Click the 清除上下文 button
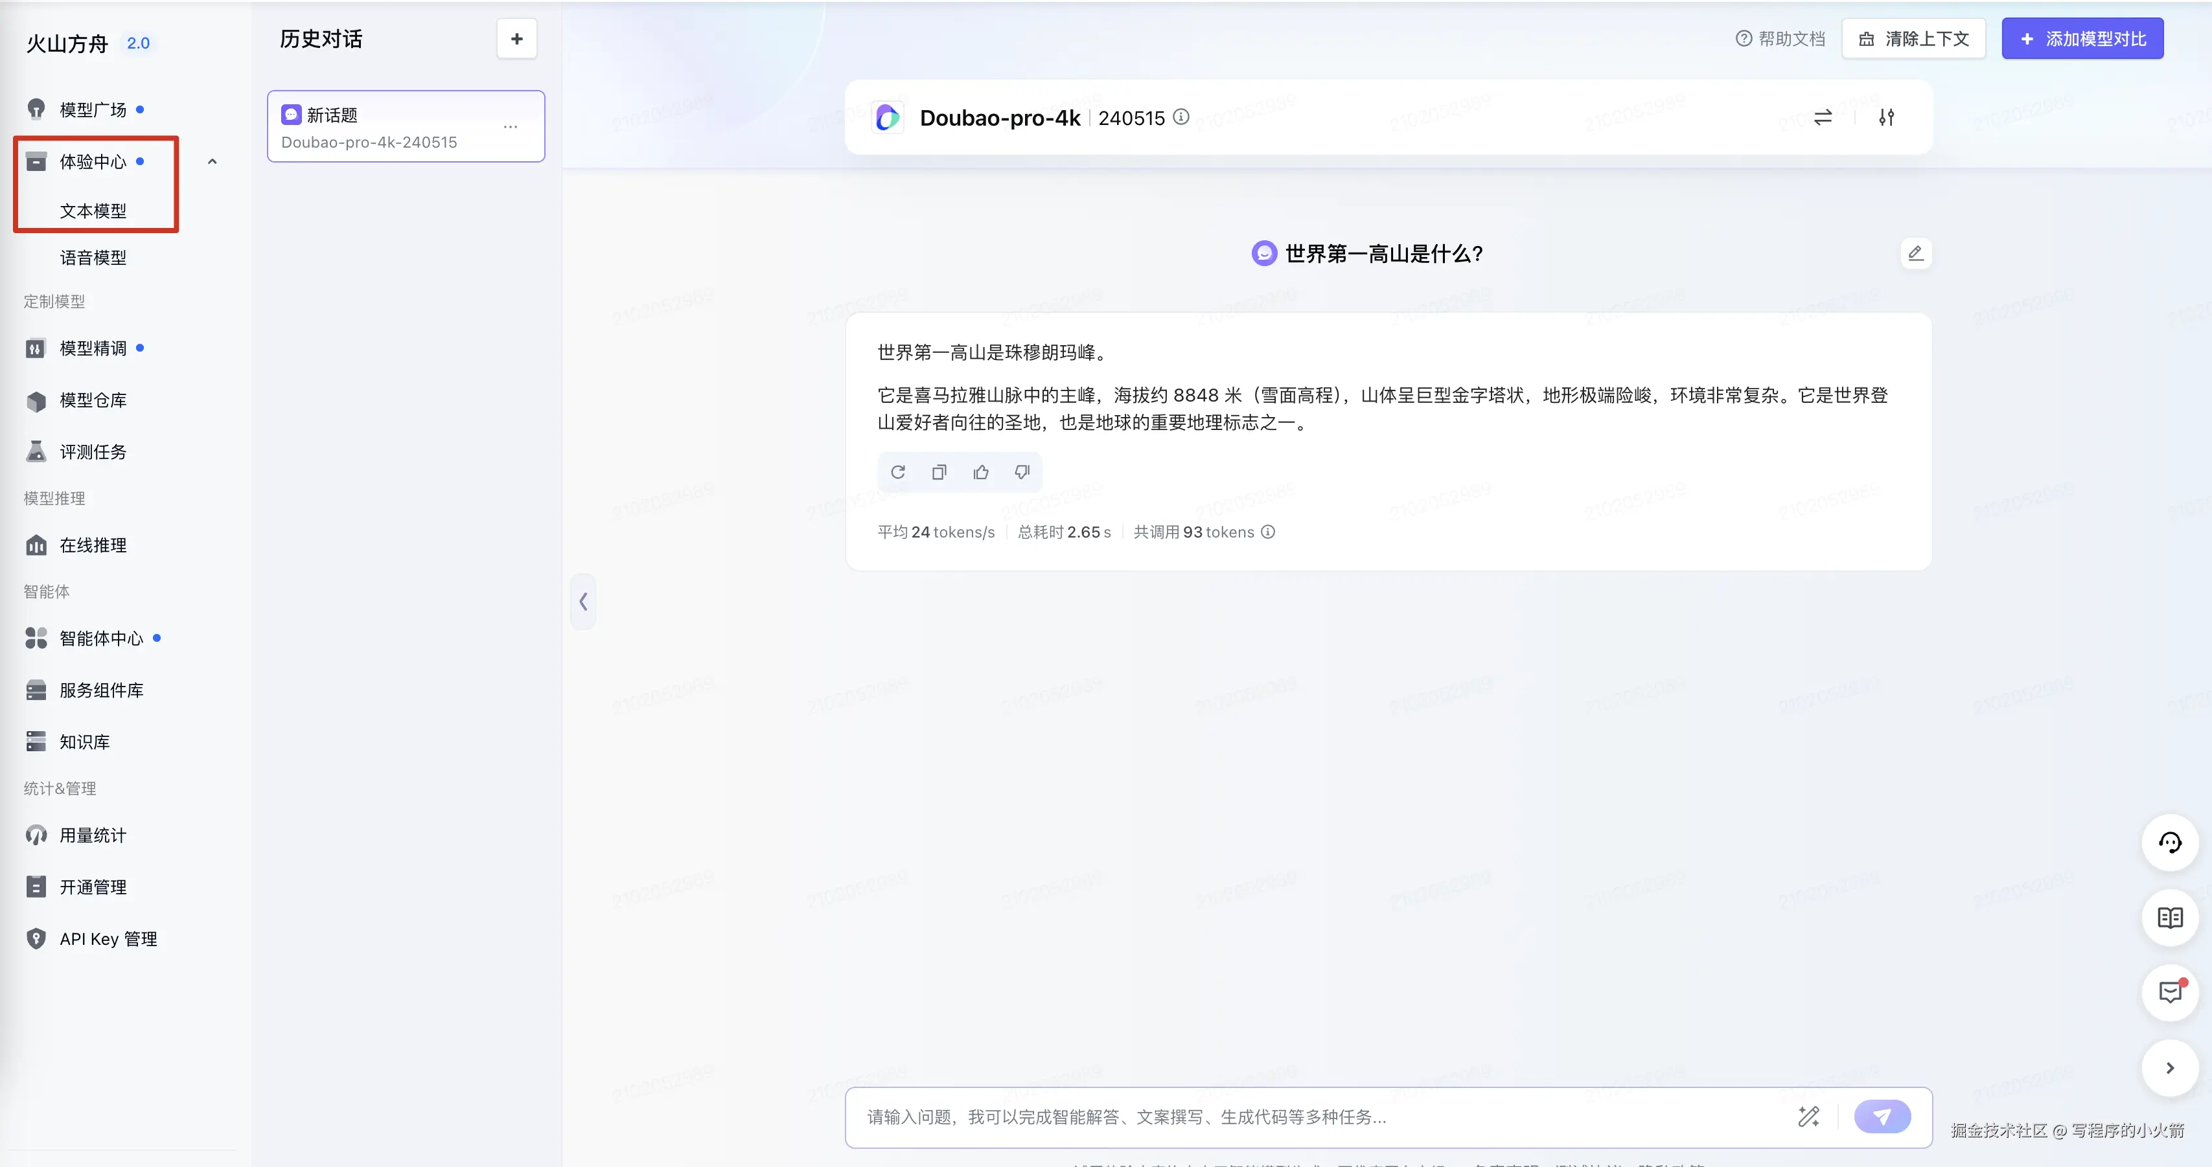The width and height of the screenshot is (2212, 1167). (1913, 39)
